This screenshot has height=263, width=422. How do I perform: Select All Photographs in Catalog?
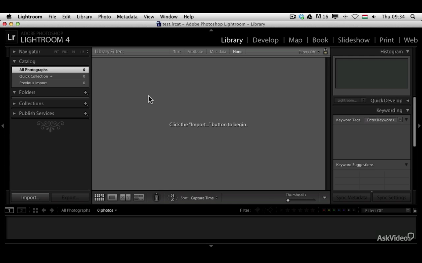50,70
